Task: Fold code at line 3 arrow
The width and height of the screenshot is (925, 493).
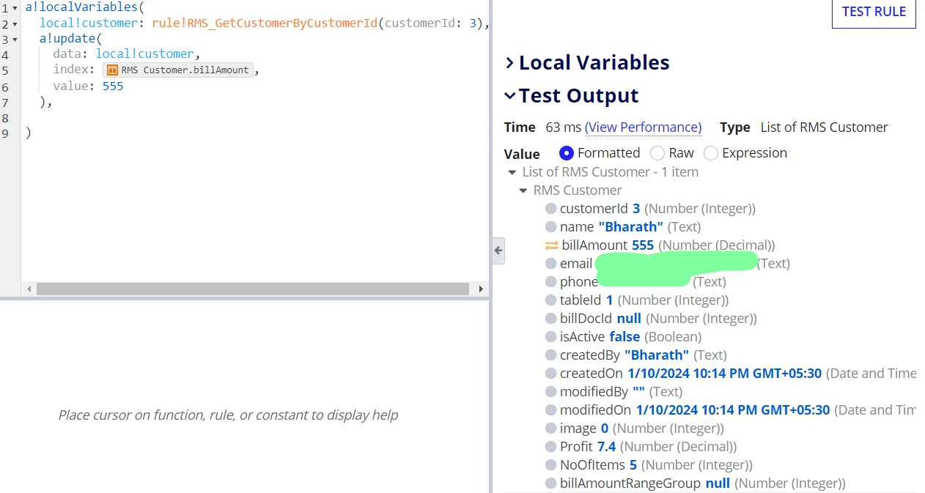Action: click(x=15, y=39)
